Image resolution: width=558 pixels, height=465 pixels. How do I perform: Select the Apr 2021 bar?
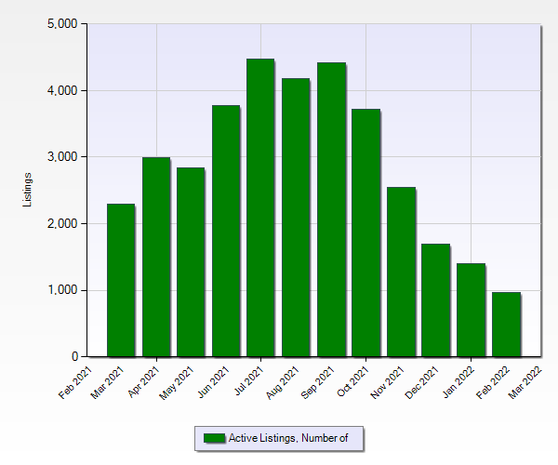point(155,257)
